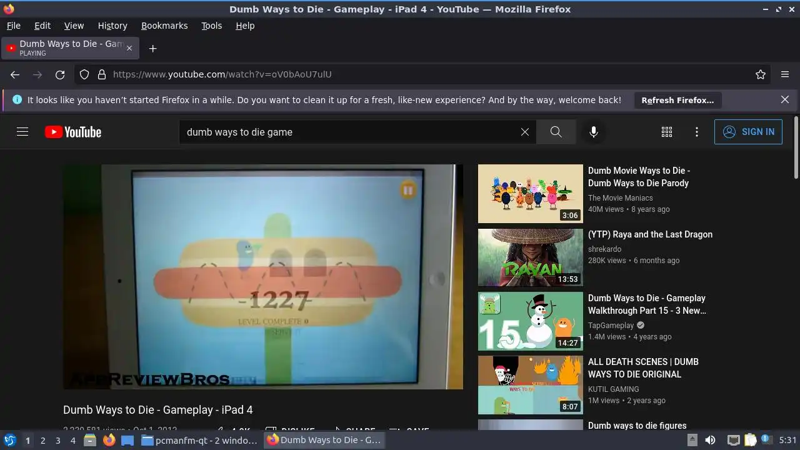Open the YouTube apps grid
Image resolution: width=800 pixels, height=450 pixels.
667,132
